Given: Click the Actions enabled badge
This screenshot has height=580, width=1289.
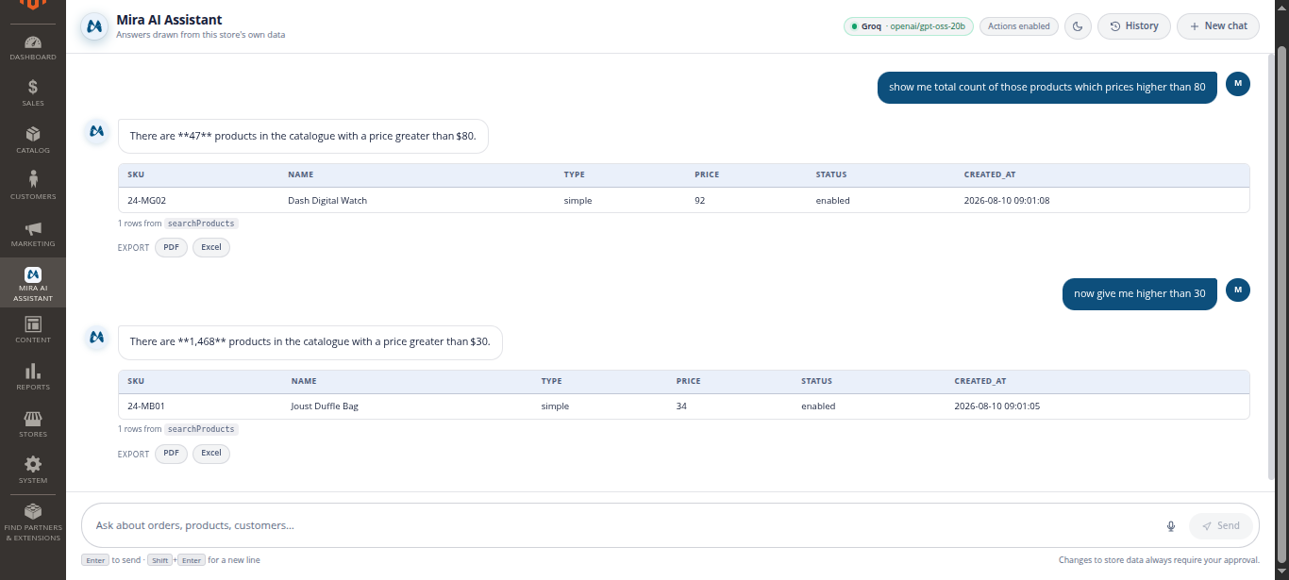Looking at the screenshot, I should [1019, 26].
